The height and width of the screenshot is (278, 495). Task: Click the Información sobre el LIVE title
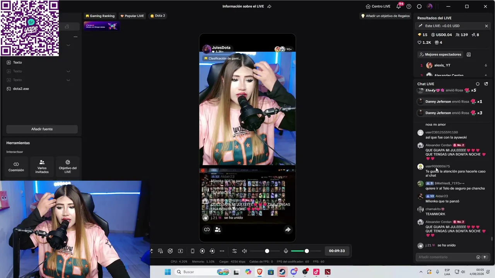(243, 6)
